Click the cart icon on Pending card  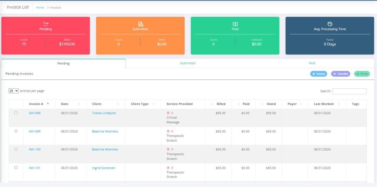(46, 24)
